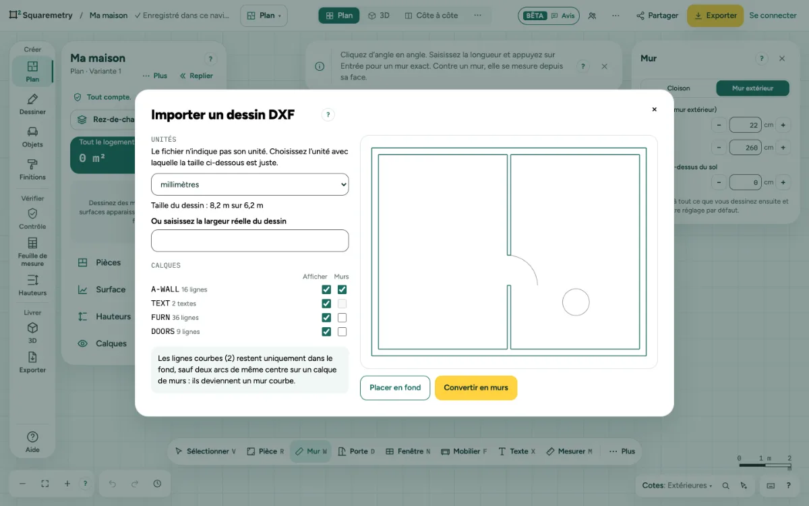
Task: Select the Mesurer tool in the bottom toolbar
Action: tap(569, 451)
